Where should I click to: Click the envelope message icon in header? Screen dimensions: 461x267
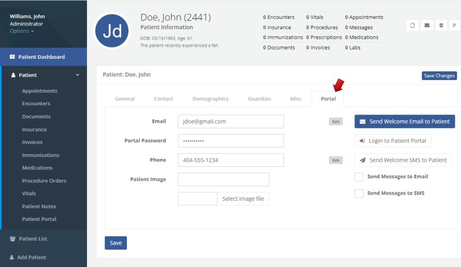tap(427, 25)
